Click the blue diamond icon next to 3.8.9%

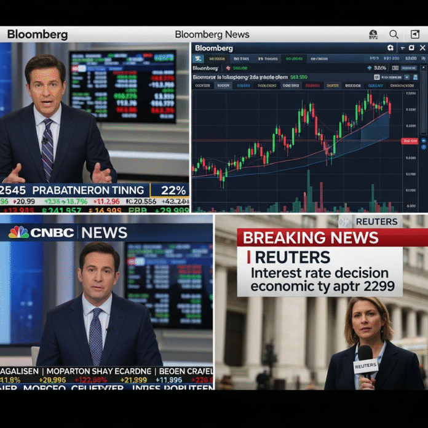(370, 68)
